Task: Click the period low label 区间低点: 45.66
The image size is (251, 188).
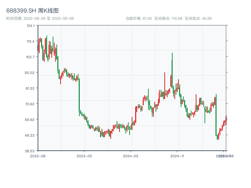Action: point(198,18)
